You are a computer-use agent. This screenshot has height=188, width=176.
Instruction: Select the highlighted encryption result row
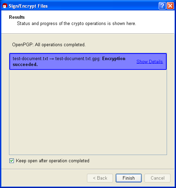(88, 62)
